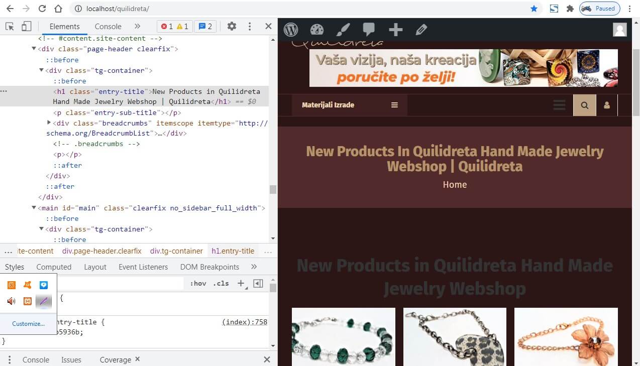Expand the breadcrumbs div node
This screenshot has width=640, height=366.
tap(49, 123)
